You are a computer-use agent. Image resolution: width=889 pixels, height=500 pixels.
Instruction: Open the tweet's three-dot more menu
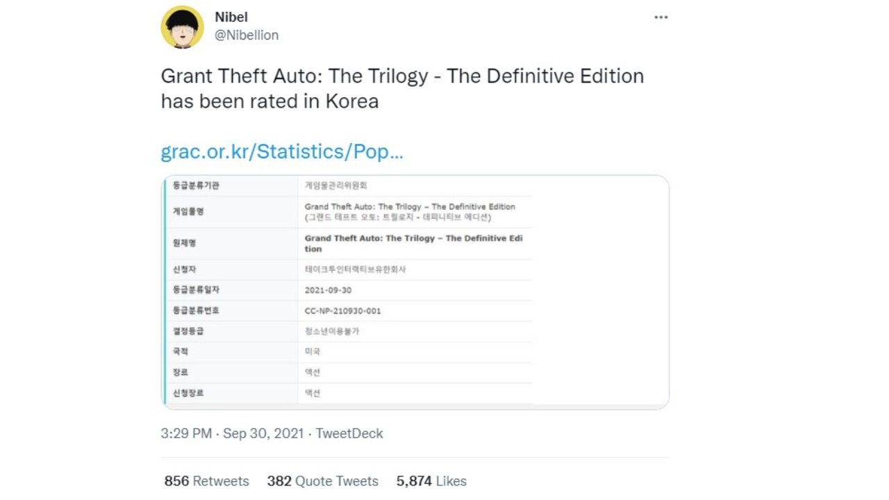tap(660, 17)
